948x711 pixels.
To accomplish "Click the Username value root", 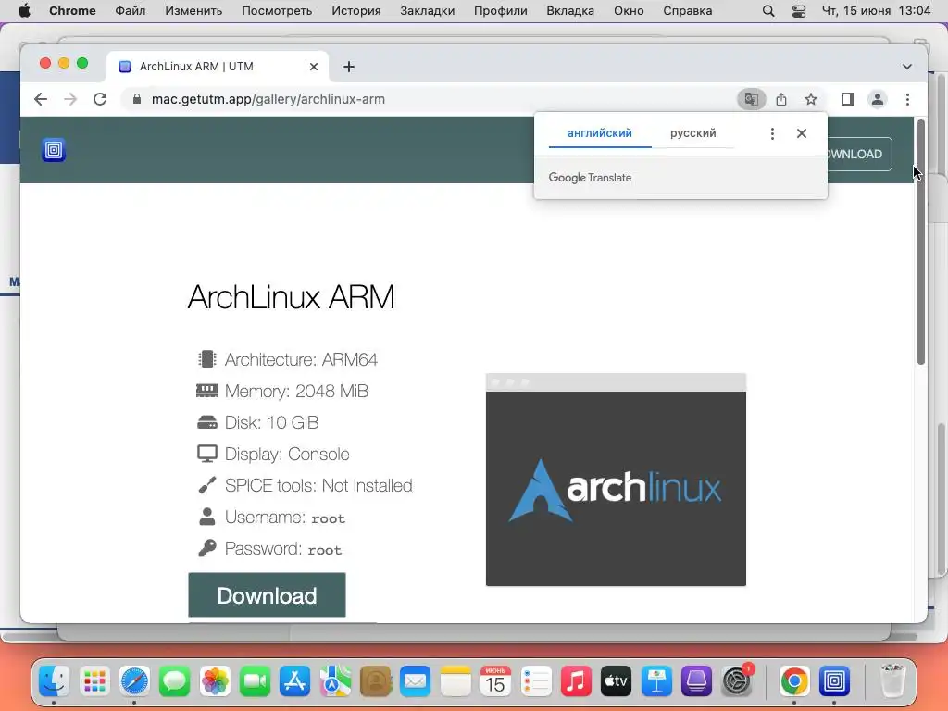I will pyautogui.click(x=328, y=518).
